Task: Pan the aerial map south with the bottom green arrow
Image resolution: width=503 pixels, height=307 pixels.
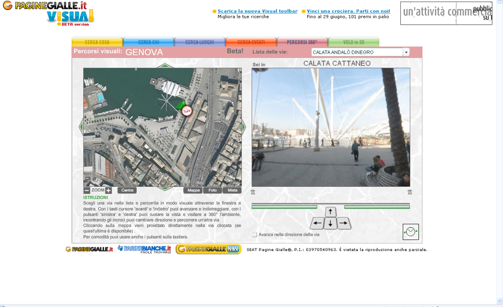Action: pos(164,188)
